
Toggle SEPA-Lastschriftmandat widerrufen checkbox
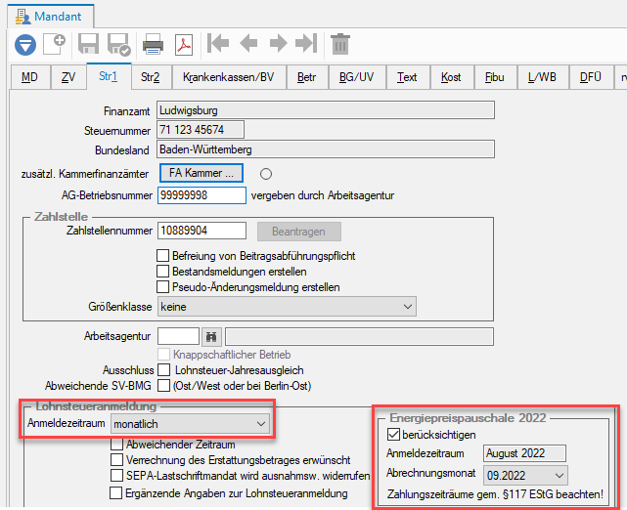tap(116, 475)
